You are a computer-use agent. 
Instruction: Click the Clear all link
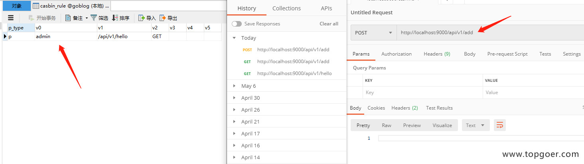pos(329,24)
